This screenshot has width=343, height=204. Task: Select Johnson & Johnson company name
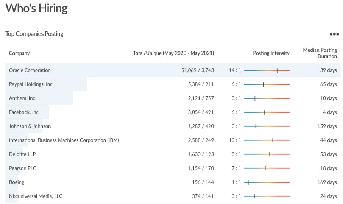point(30,126)
